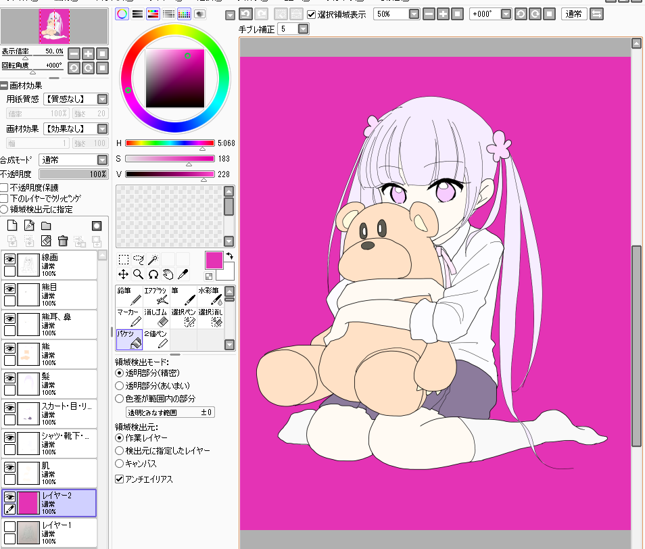Select キャンバス as detection source

119,463
